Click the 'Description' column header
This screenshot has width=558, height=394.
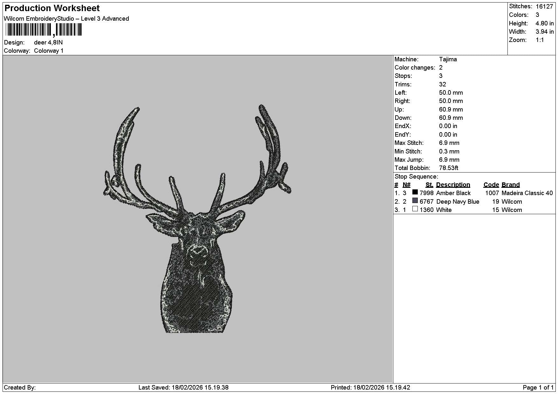[453, 185]
